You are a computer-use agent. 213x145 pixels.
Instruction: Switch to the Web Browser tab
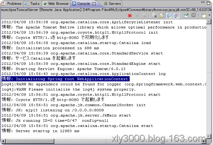tap(56, 4)
